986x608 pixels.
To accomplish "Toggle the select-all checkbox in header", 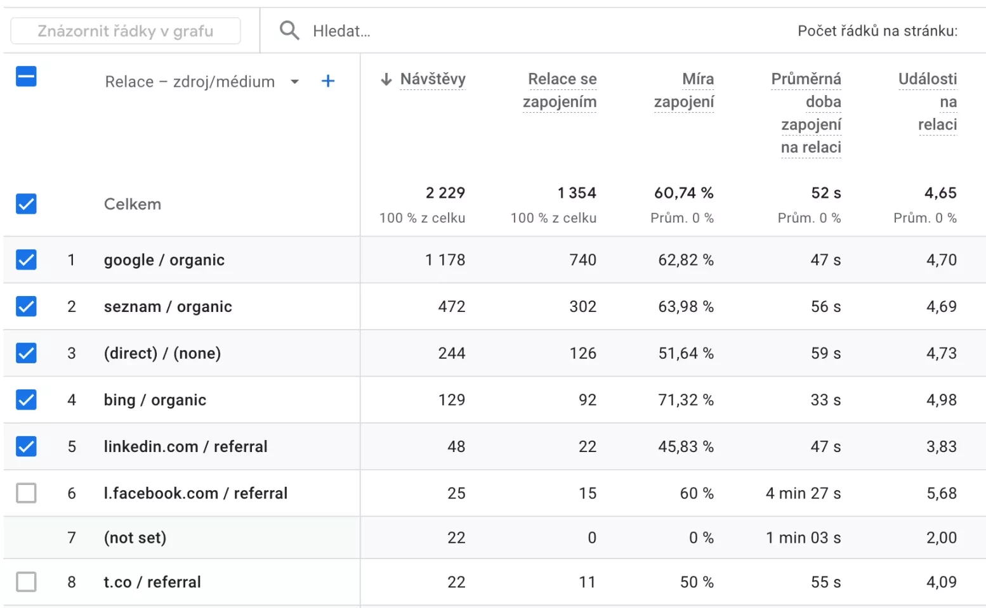I will click(x=26, y=77).
